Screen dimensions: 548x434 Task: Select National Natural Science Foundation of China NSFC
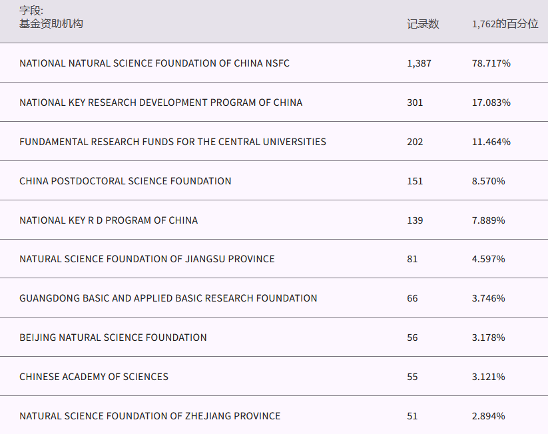[154, 63]
